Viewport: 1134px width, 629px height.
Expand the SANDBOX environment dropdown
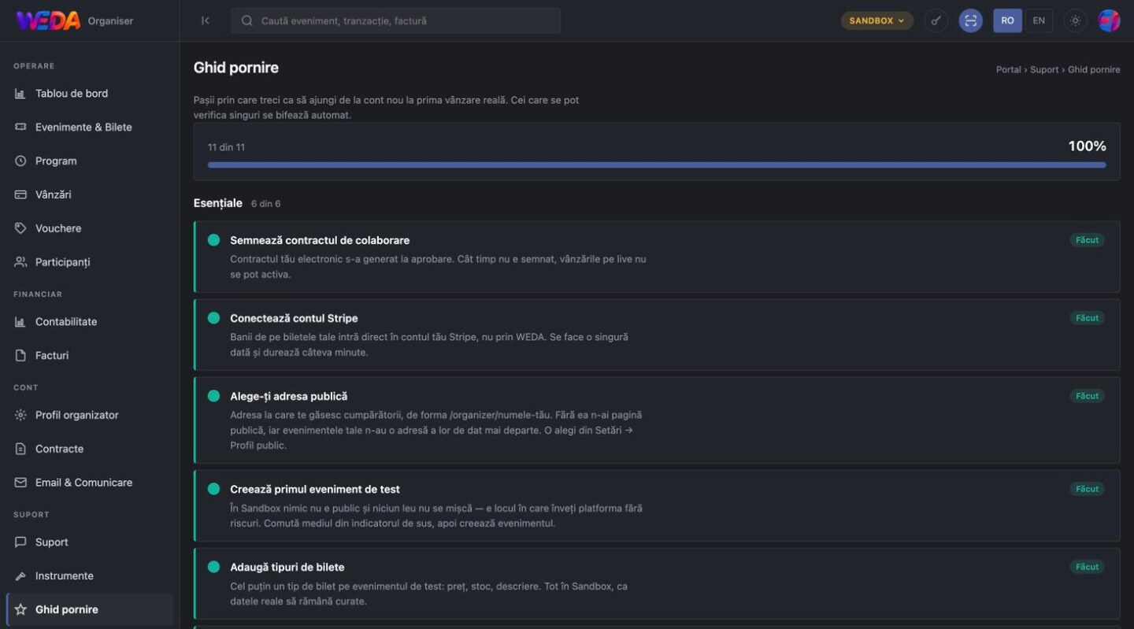[877, 20]
